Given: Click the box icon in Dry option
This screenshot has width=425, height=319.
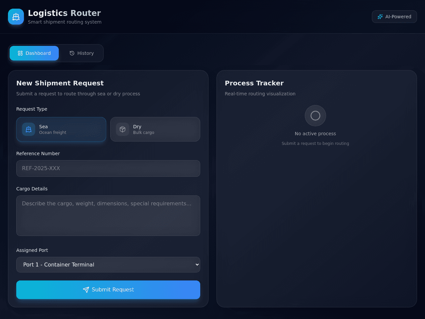Looking at the screenshot, I should [x=123, y=129].
